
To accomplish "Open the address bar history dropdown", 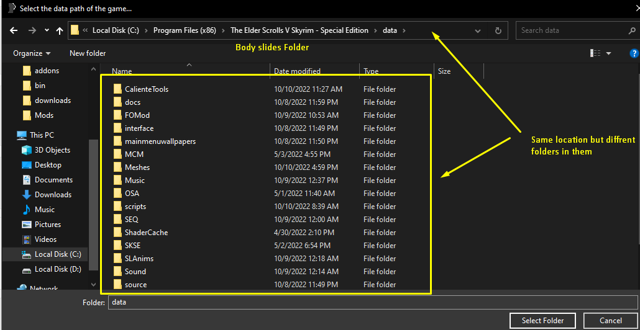I will pyautogui.click(x=478, y=30).
